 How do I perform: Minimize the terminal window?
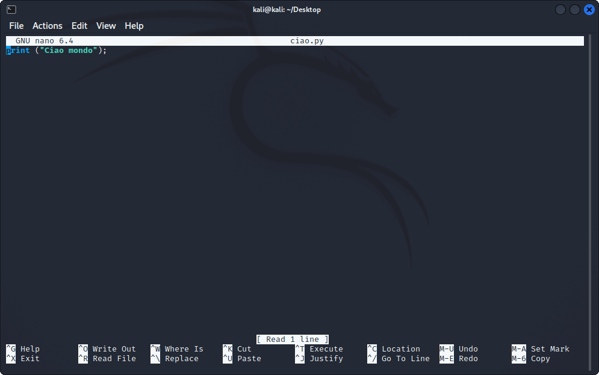(x=560, y=10)
